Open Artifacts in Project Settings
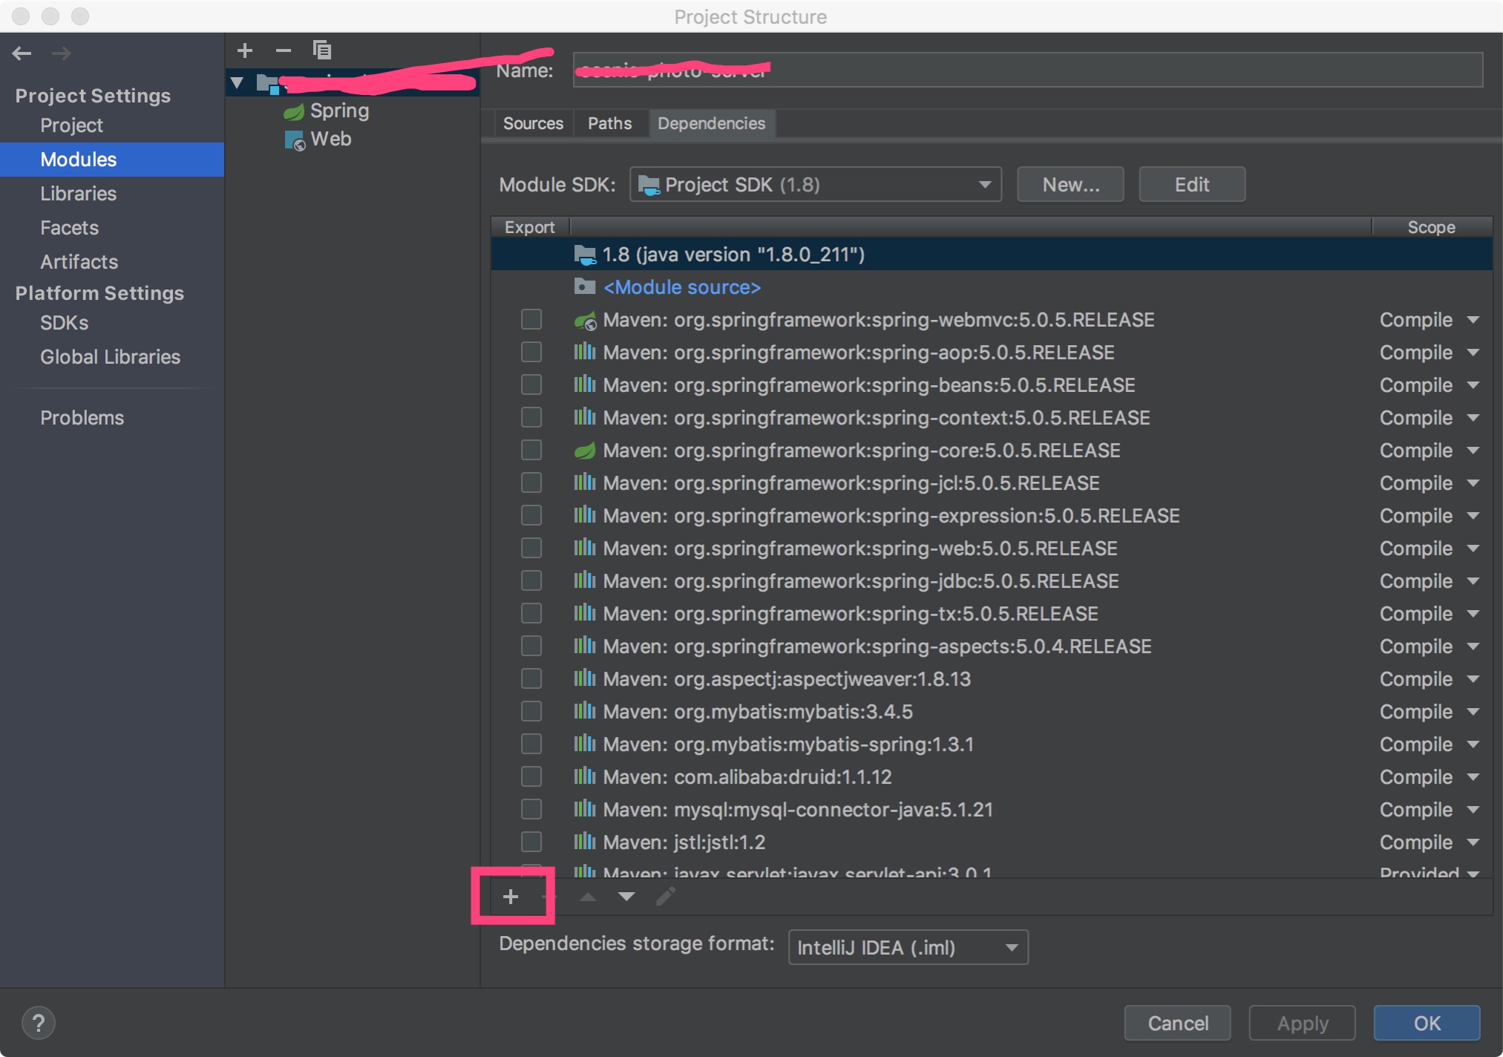The width and height of the screenshot is (1503, 1057). (x=79, y=262)
